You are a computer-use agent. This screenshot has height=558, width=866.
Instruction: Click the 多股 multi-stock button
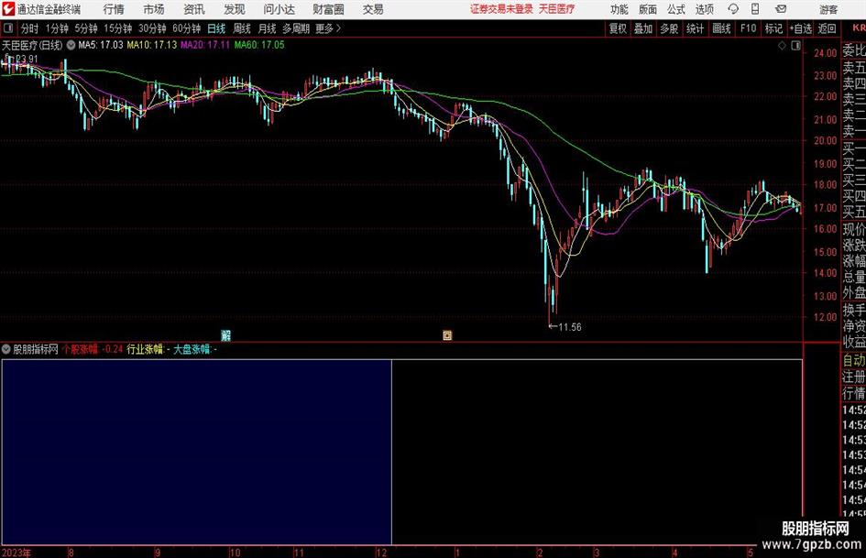click(669, 28)
